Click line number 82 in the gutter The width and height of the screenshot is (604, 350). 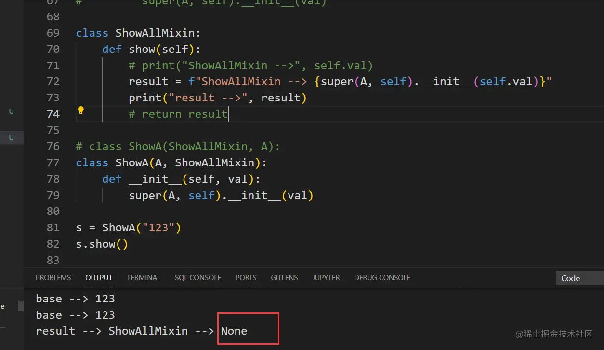(53, 244)
